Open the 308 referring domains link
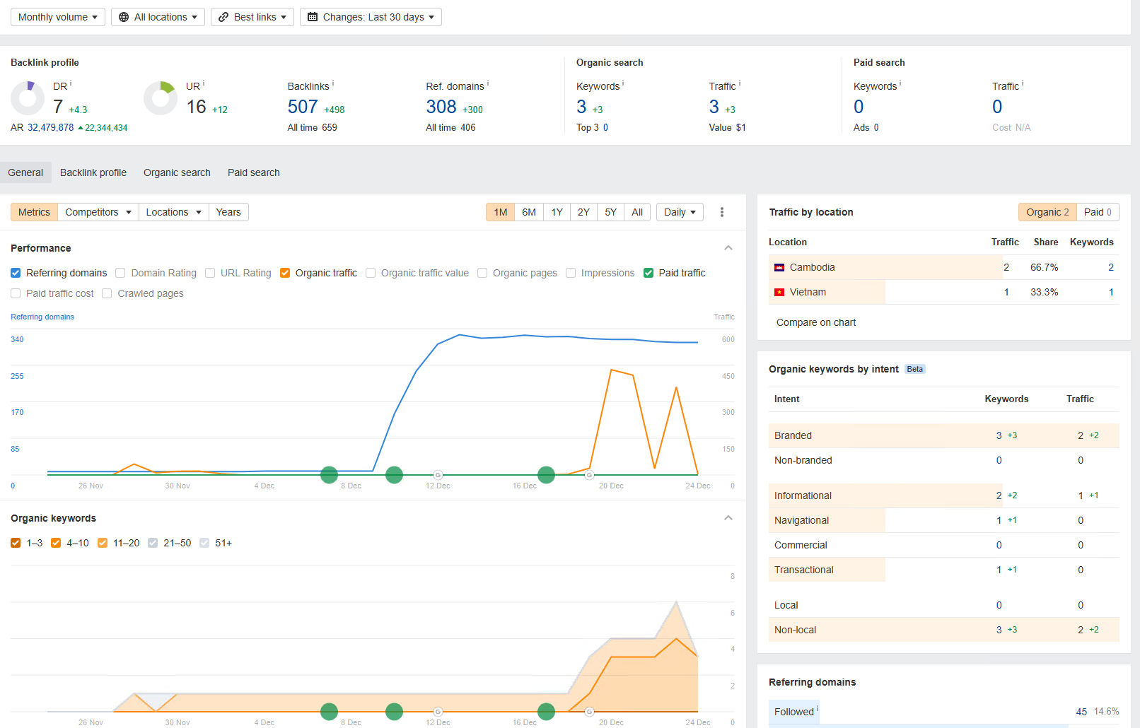 (441, 107)
